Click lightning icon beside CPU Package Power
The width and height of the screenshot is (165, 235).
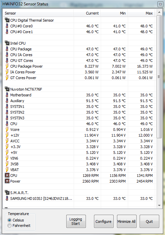(x=7, y=66)
